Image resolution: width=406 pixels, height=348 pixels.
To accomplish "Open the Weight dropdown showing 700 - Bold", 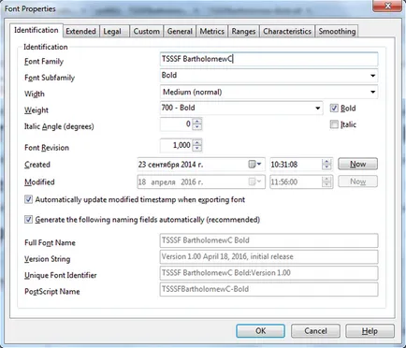I will click(x=317, y=109).
